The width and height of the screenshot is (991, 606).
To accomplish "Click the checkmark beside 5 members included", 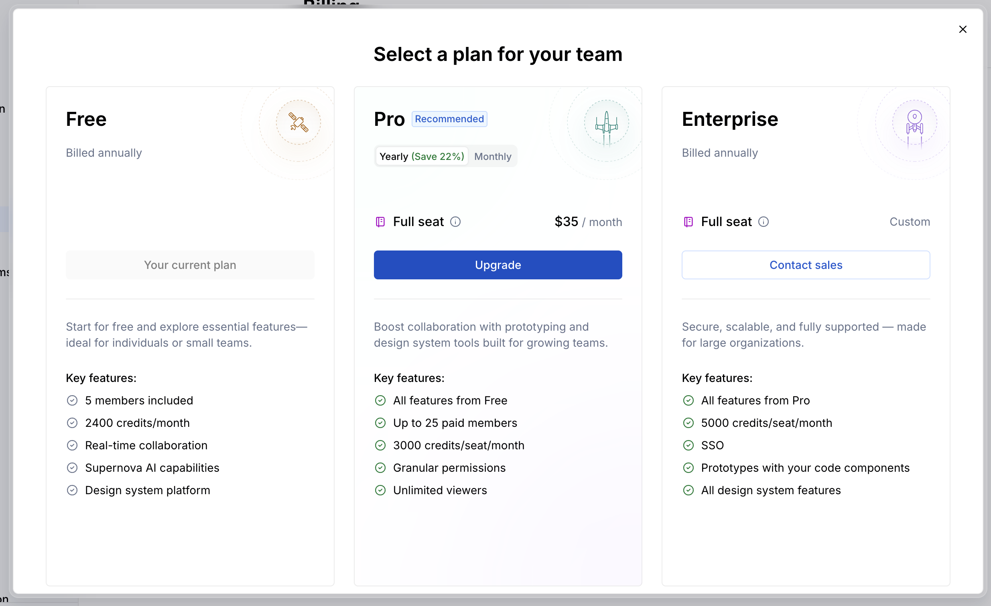I will [72, 401].
